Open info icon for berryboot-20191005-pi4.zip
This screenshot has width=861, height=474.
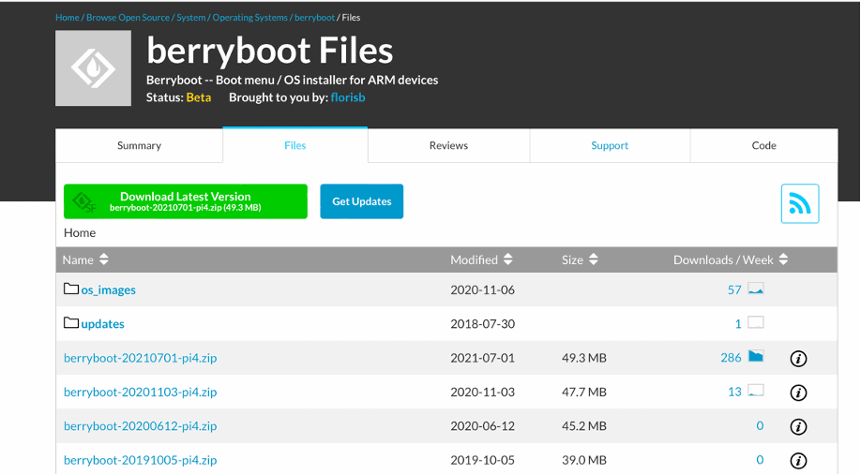pyautogui.click(x=798, y=460)
